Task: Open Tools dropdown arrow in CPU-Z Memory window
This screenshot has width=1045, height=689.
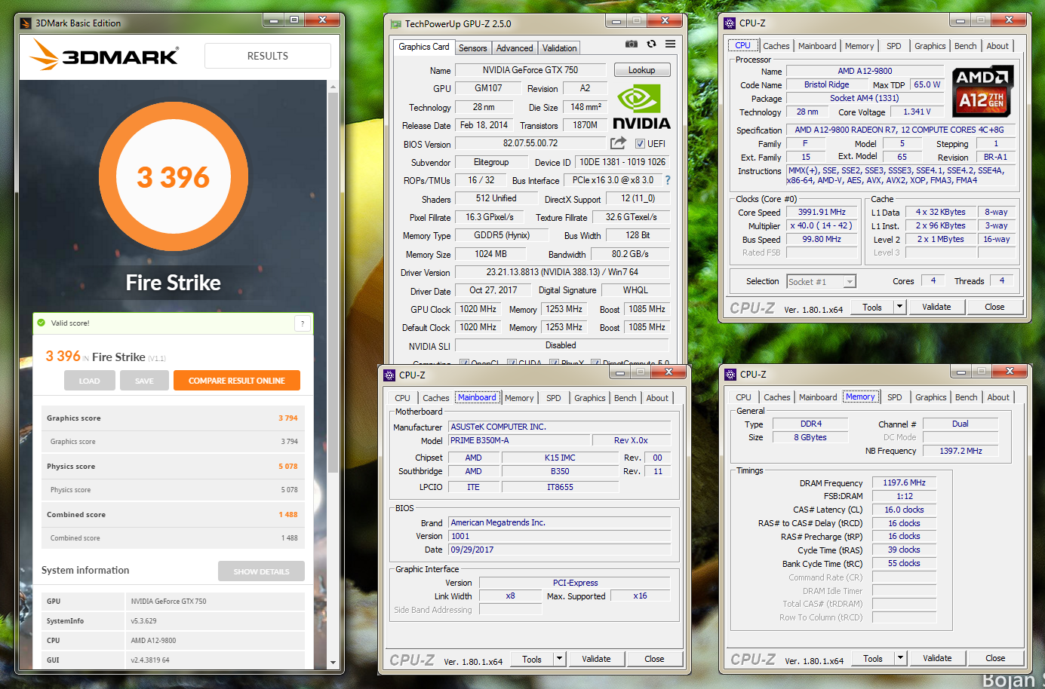Action: (x=900, y=658)
